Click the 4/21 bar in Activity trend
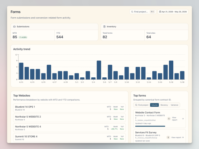199x149 pixels. point(21,71)
